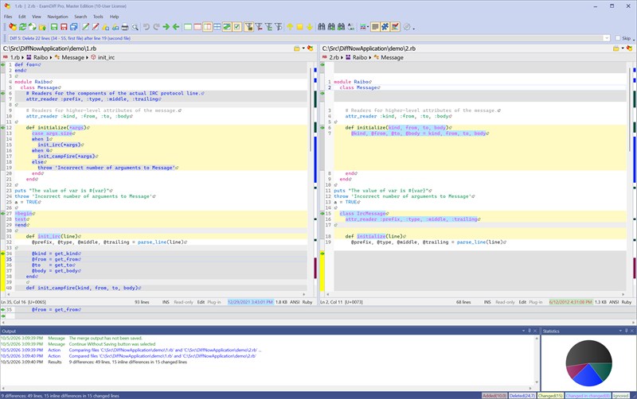Toggle show only first file pane view
Screen dimensions: 637x399
tap(188, 27)
